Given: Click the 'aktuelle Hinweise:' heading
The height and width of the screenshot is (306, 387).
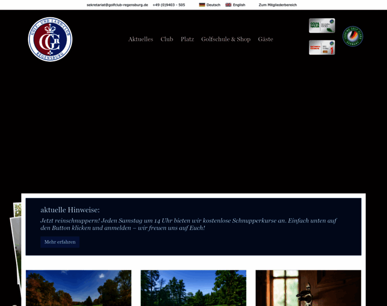Looking at the screenshot, I should tap(70, 210).
